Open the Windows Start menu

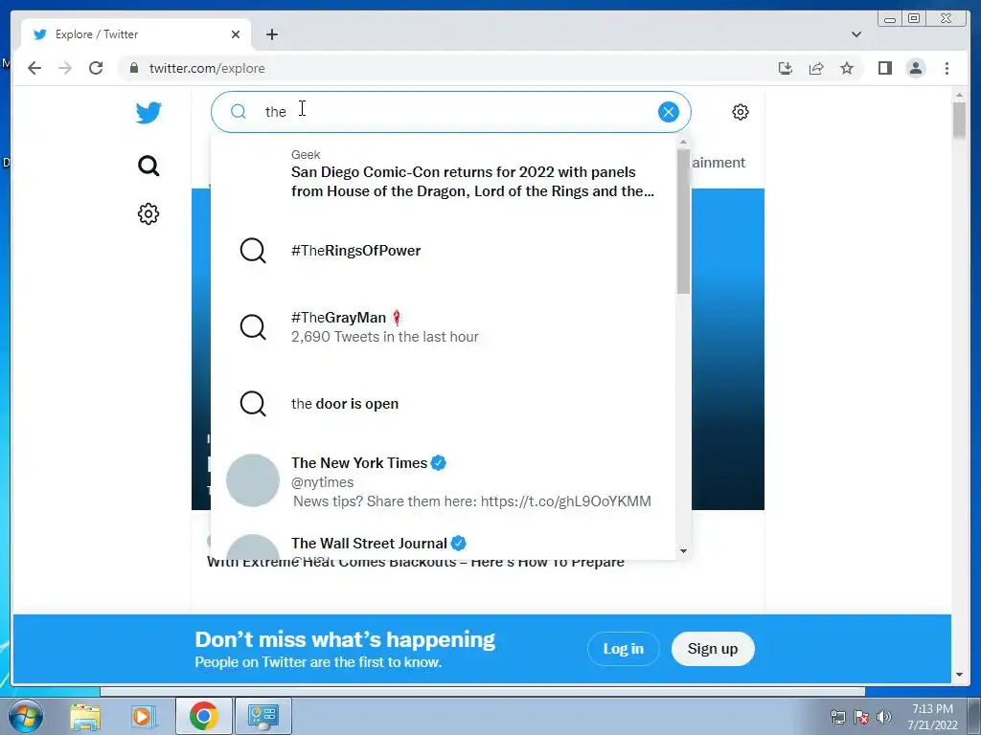(x=25, y=716)
